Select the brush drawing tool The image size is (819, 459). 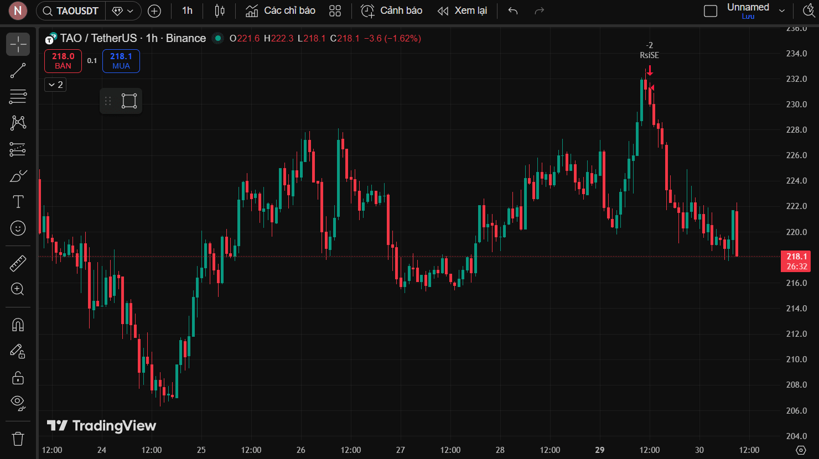point(18,176)
